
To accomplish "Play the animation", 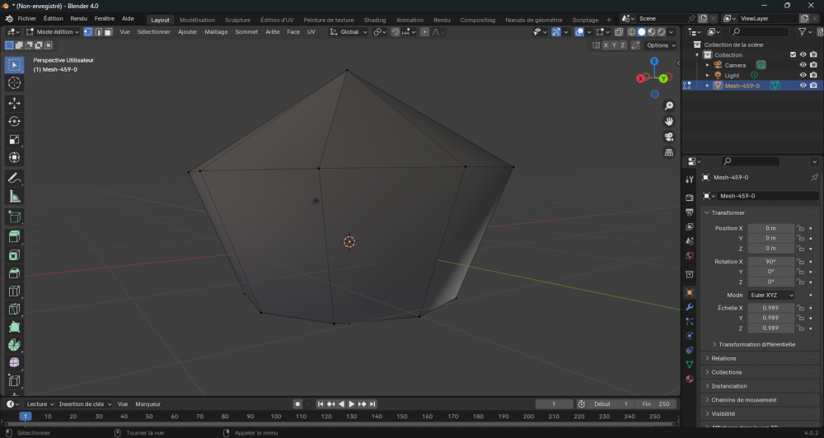I will pyautogui.click(x=352, y=404).
